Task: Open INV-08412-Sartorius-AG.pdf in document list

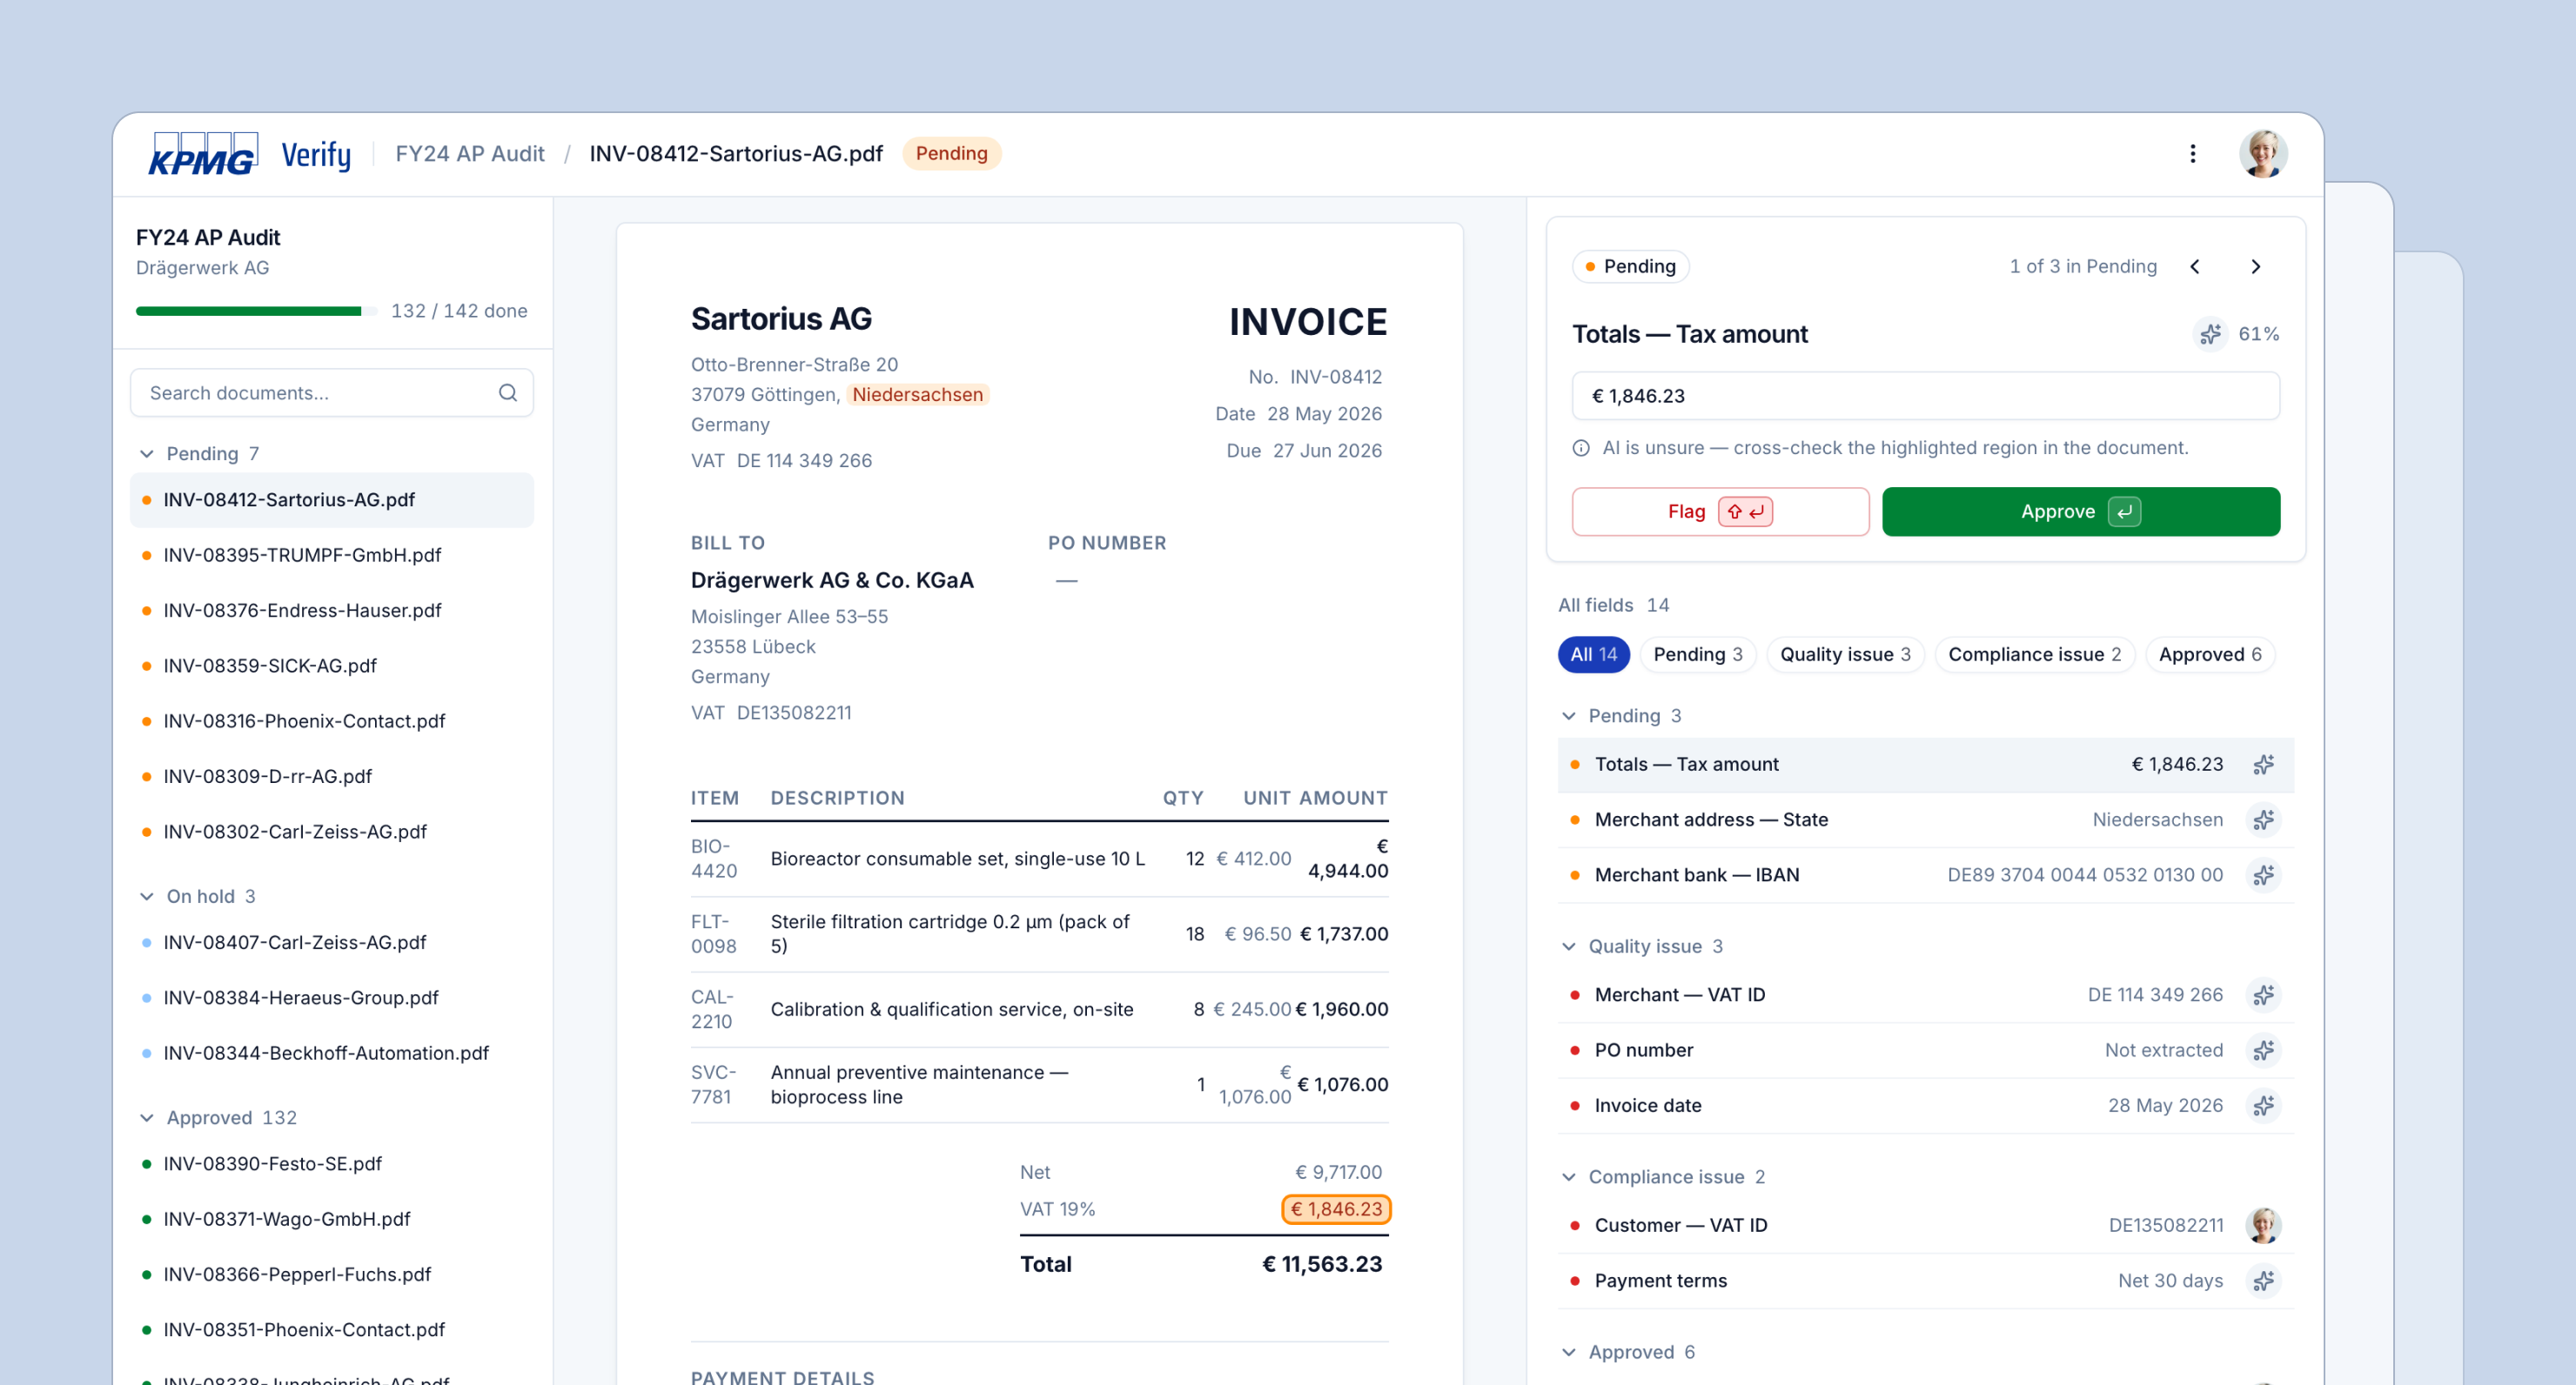Action: coord(332,500)
